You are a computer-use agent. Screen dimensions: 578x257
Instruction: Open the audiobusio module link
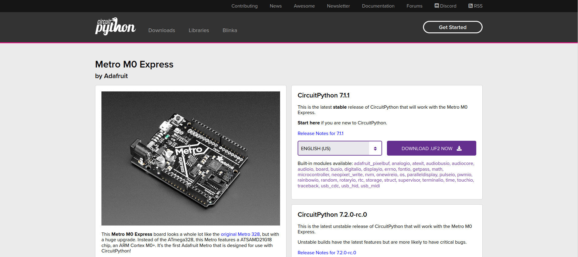click(438, 163)
